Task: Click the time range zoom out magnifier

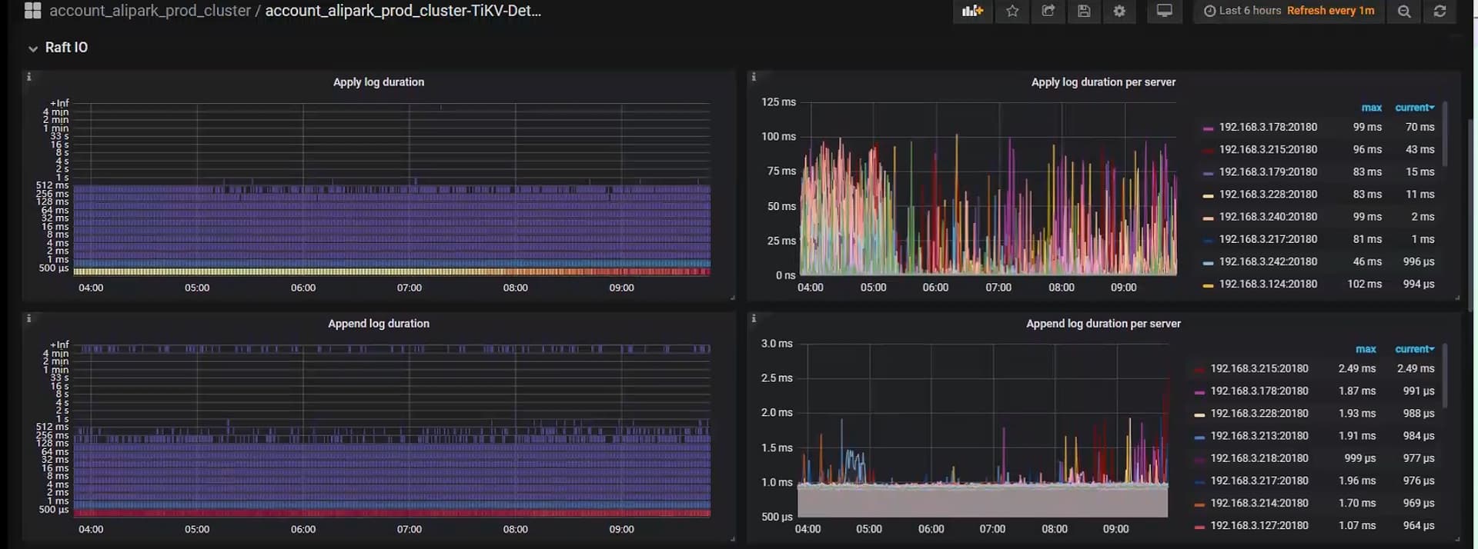Action: (x=1404, y=11)
